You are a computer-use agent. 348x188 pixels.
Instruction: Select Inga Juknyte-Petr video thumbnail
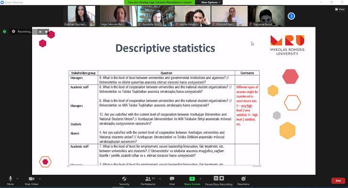[x=118, y=16]
